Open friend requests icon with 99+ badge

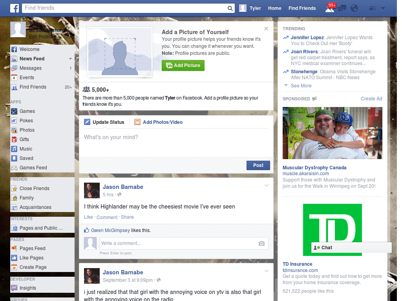(x=330, y=8)
